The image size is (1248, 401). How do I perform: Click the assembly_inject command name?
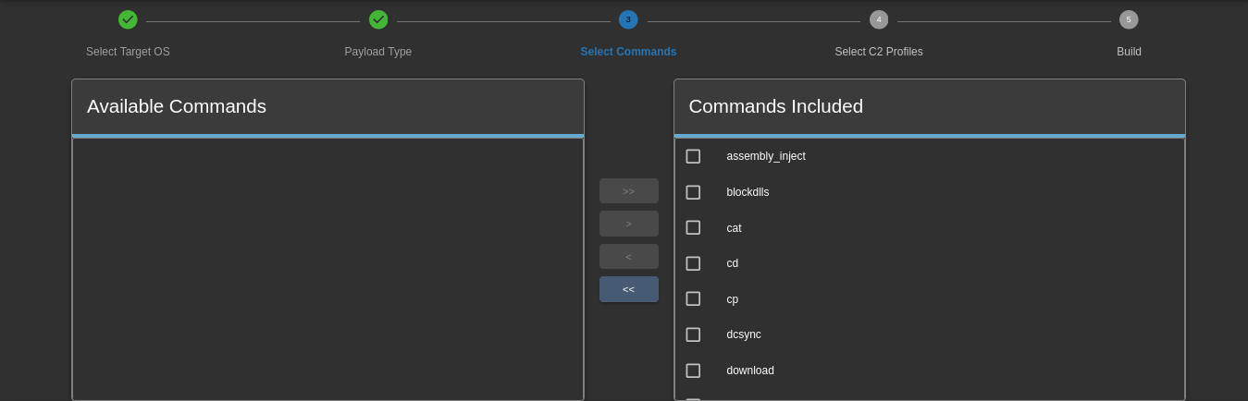point(766,156)
